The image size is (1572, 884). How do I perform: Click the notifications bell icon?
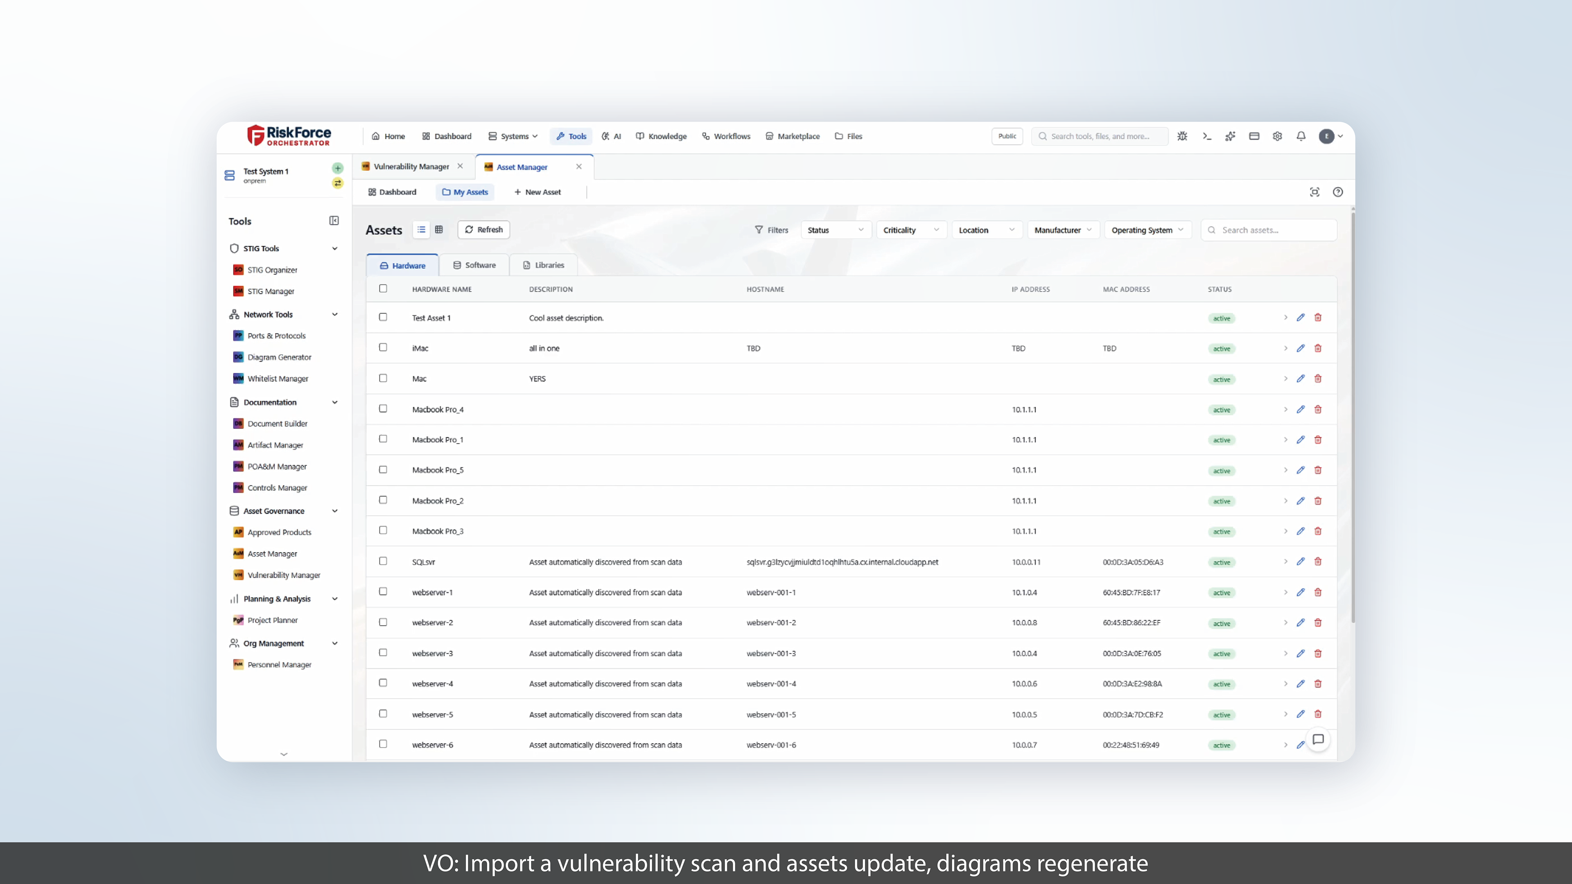(1301, 136)
